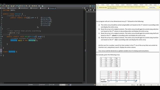Maximize the Eclipse editor area

(84, 8)
